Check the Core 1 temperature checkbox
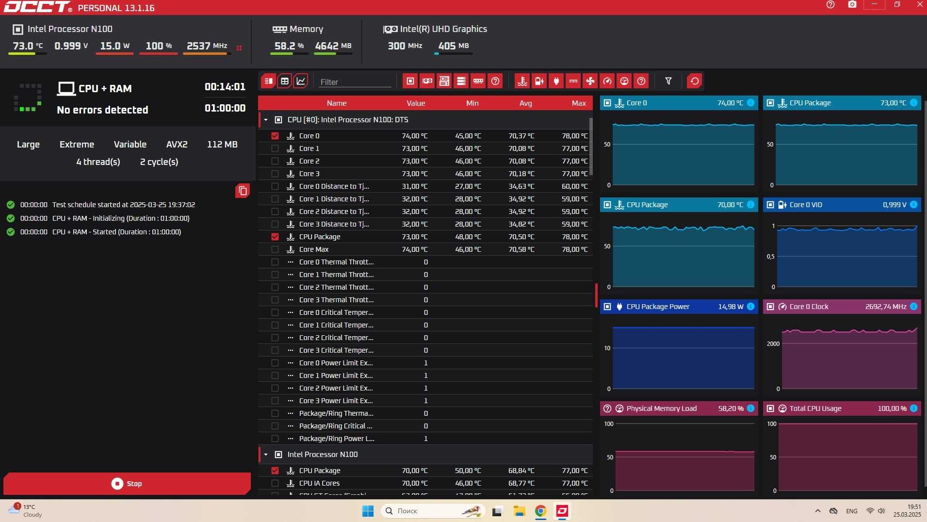 pyautogui.click(x=275, y=148)
